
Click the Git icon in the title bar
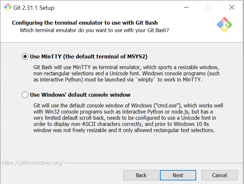pyautogui.click(x=7, y=7)
